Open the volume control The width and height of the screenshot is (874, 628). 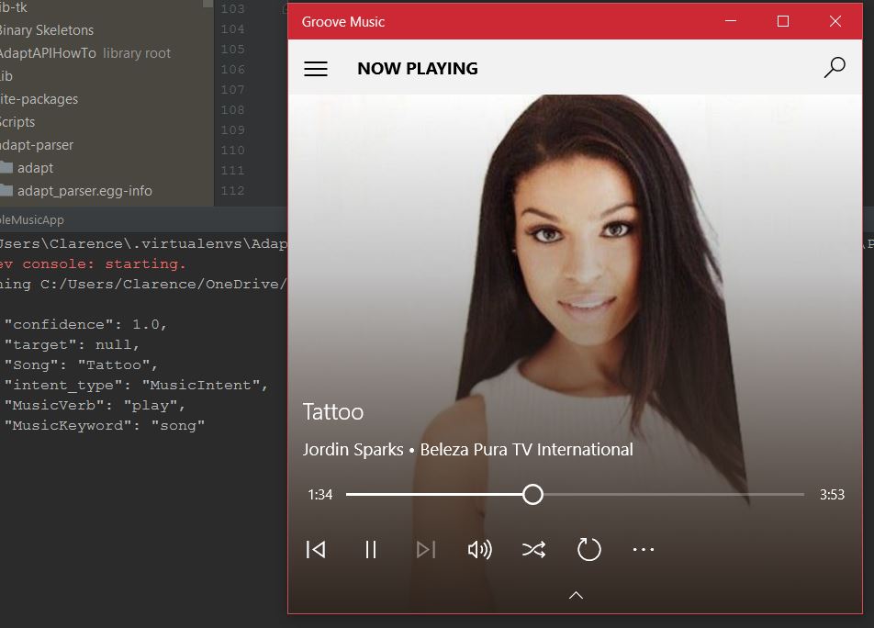coord(479,549)
